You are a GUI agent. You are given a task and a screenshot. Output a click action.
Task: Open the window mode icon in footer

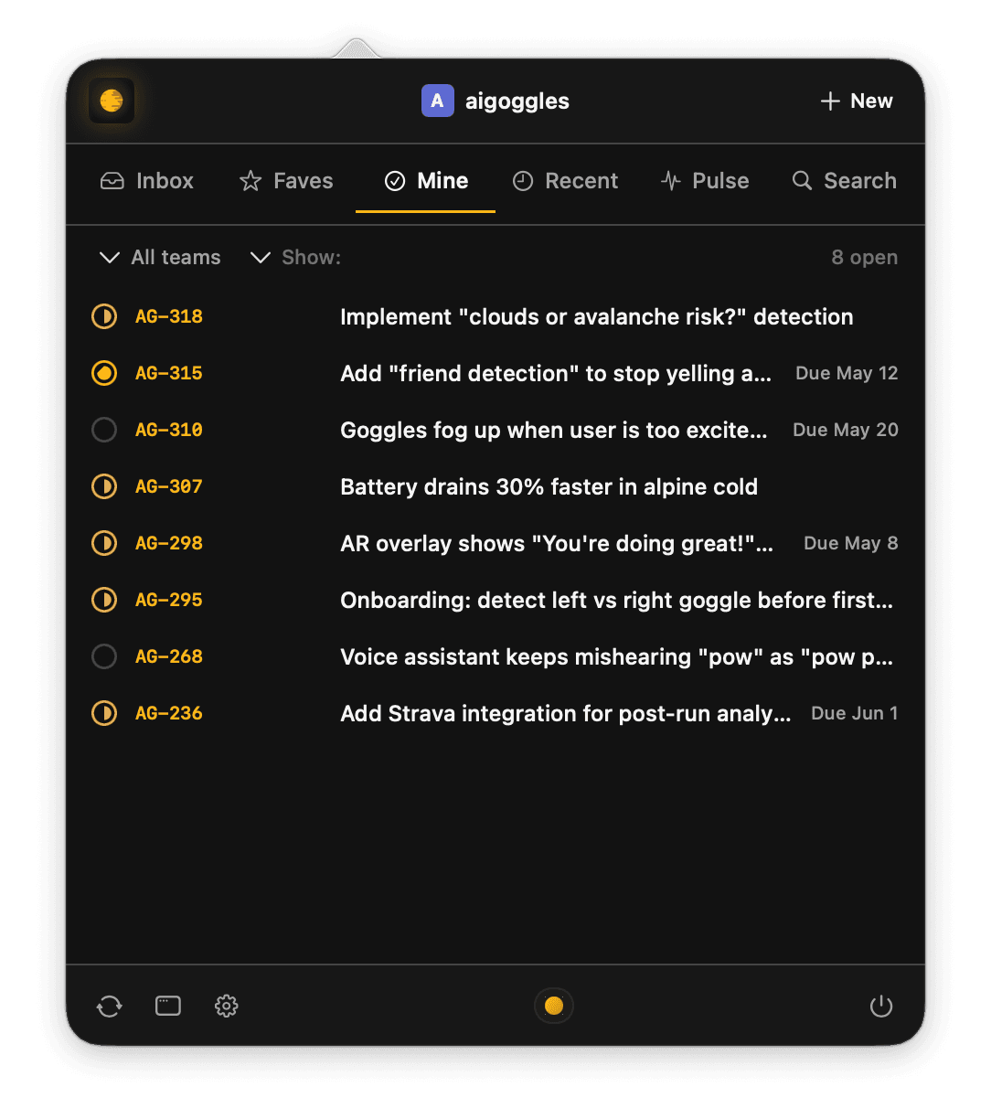pyautogui.click(x=168, y=1006)
